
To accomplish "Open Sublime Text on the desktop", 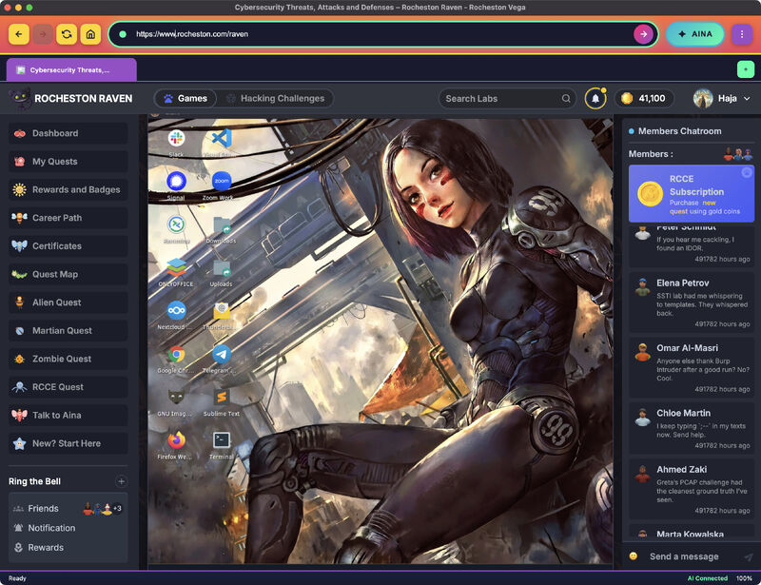I will [x=222, y=398].
